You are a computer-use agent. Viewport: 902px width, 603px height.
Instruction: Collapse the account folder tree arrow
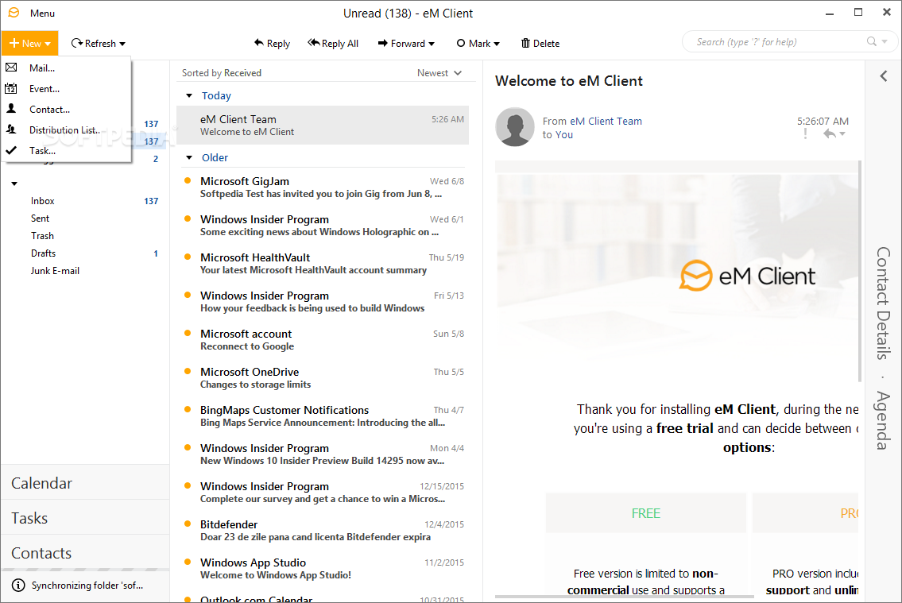(14, 184)
